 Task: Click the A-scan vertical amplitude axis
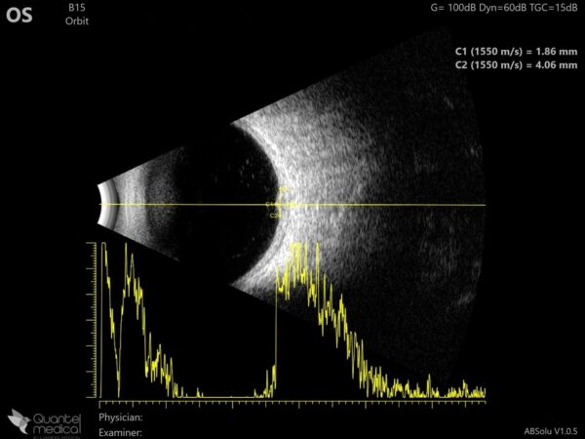(96, 322)
